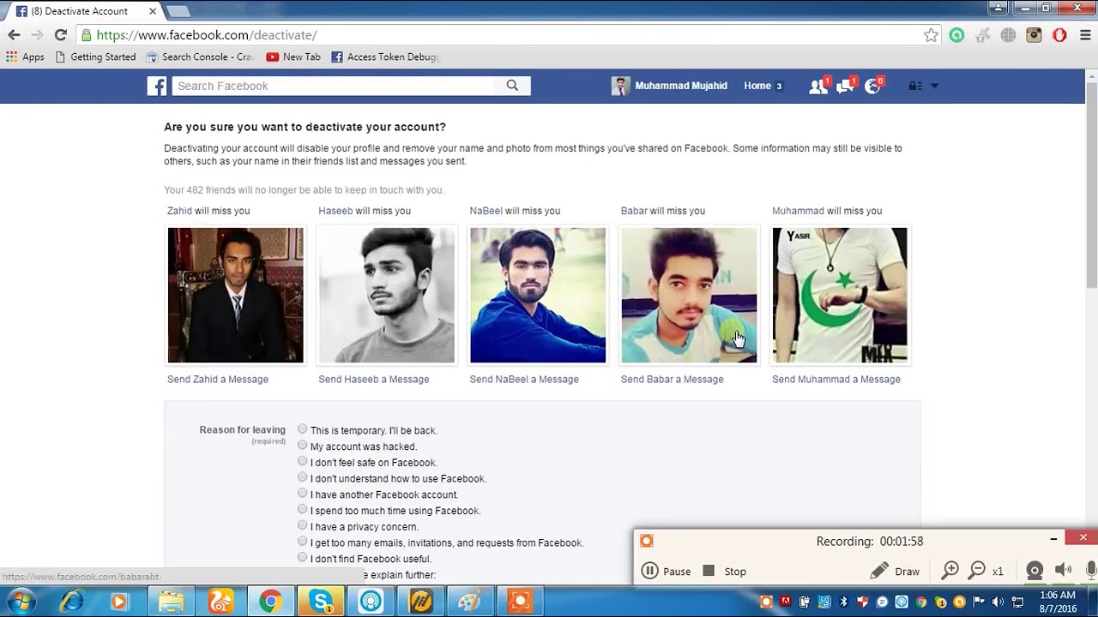Open the Search Console bookmark

pos(200,57)
